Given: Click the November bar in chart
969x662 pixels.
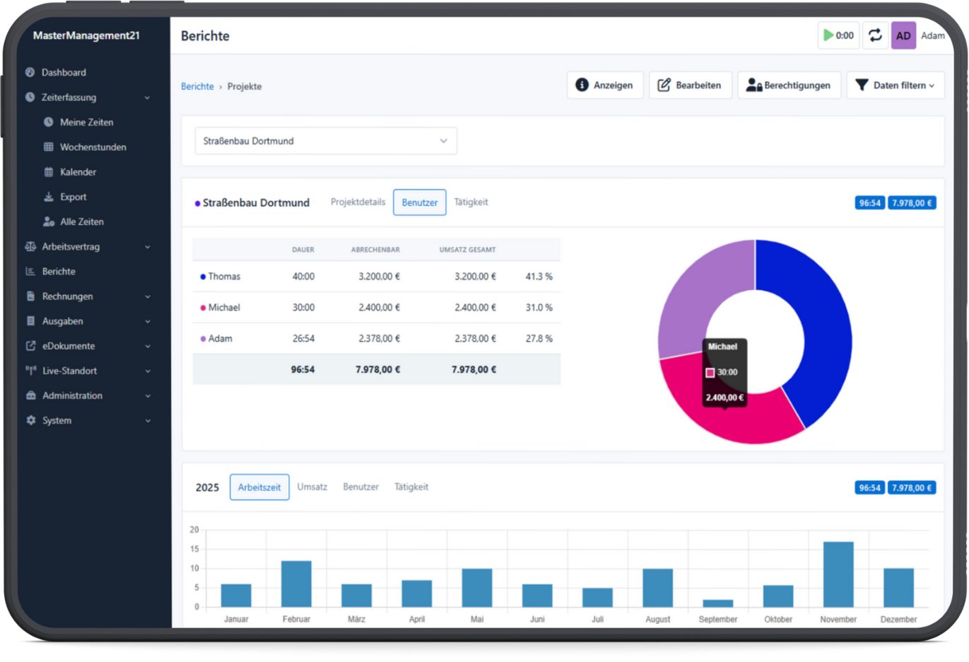Looking at the screenshot, I should 838,574.
